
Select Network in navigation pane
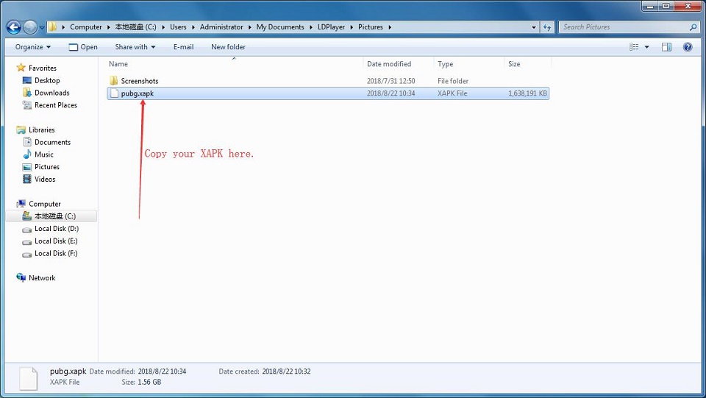click(42, 278)
